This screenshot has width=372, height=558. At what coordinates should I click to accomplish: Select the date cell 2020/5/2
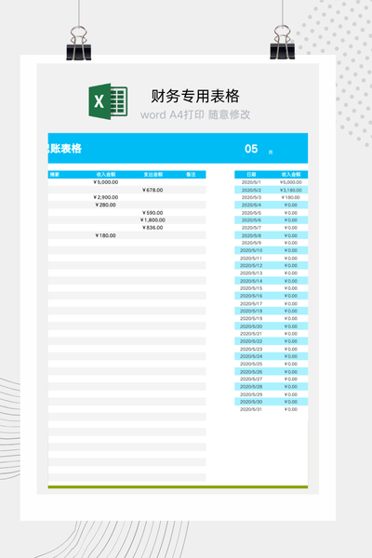click(x=251, y=190)
